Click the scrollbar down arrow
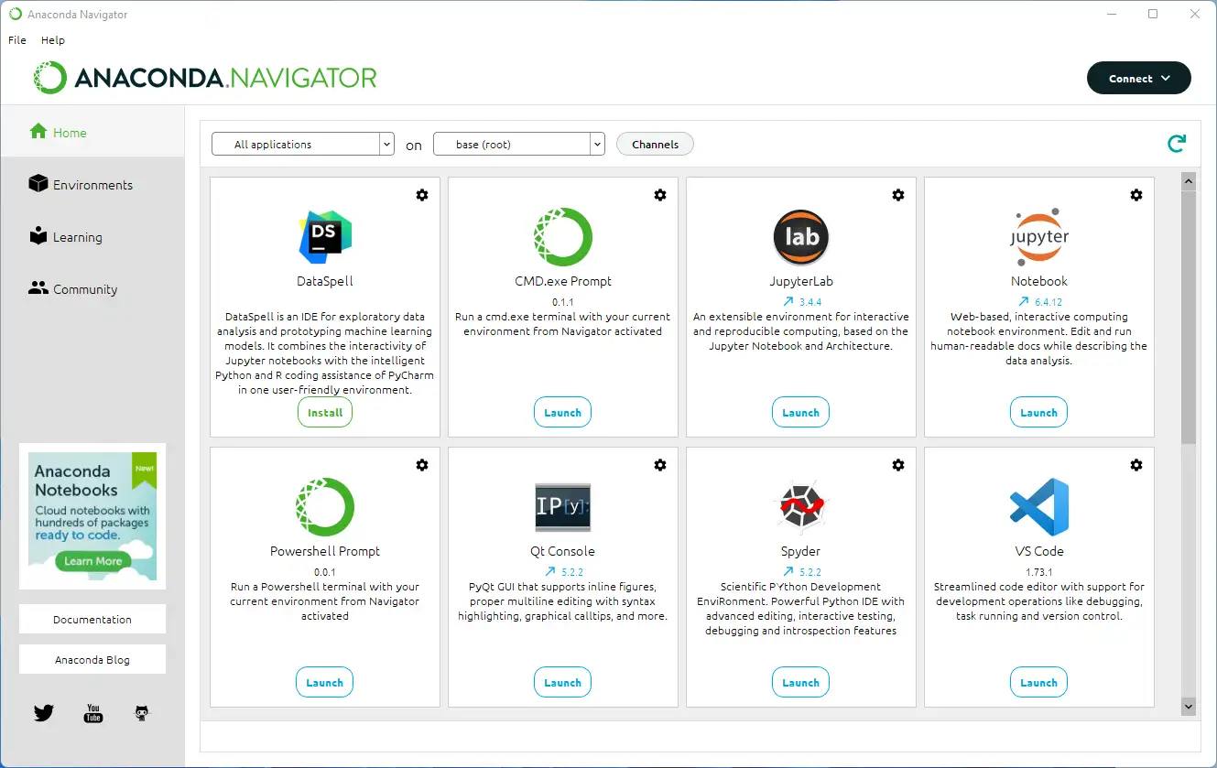The image size is (1217, 768). pos(1189,707)
